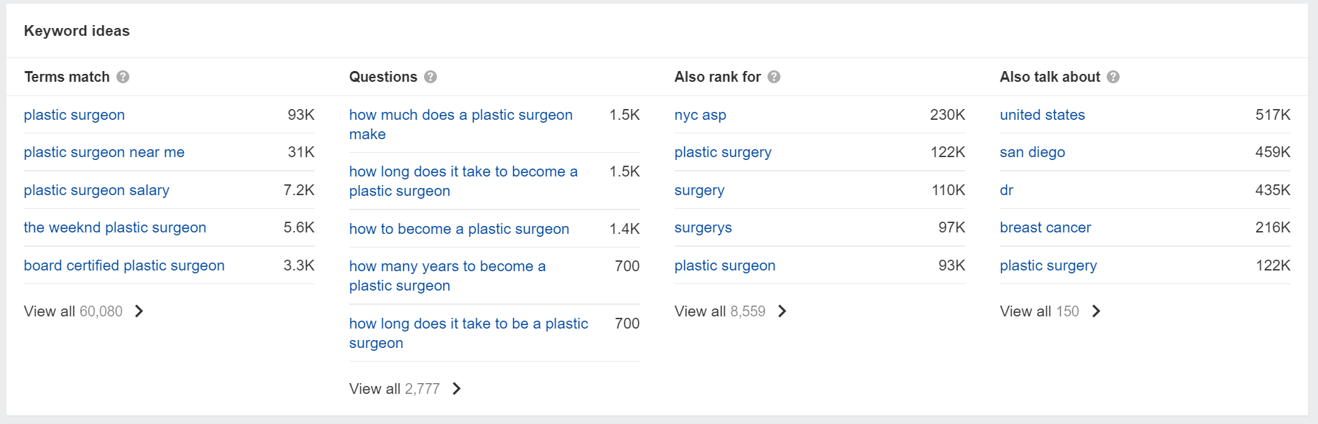1318x424 pixels.
Task: View all 60,080 Terms match keywords
Action: coord(83,311)
